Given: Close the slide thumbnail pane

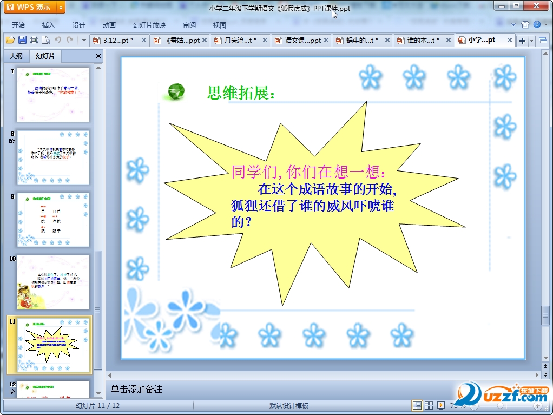Looking at the screenshot, I should tap(98, 56).
